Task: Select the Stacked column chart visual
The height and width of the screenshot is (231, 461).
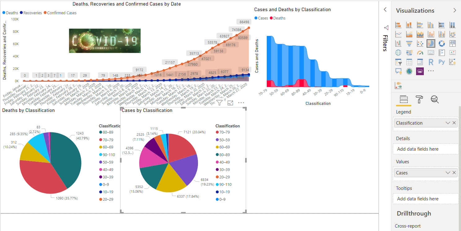Action: click(x=409, y=25)
